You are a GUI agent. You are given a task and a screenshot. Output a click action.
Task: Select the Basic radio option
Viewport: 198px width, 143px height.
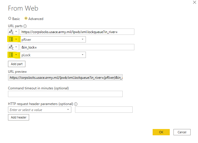(10, 19)
